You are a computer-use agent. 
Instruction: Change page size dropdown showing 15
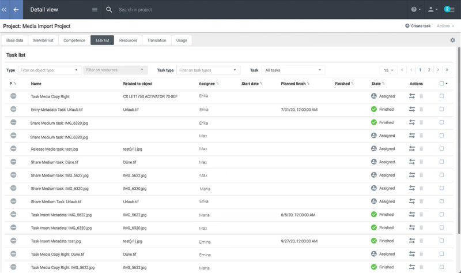click(388, 70)
